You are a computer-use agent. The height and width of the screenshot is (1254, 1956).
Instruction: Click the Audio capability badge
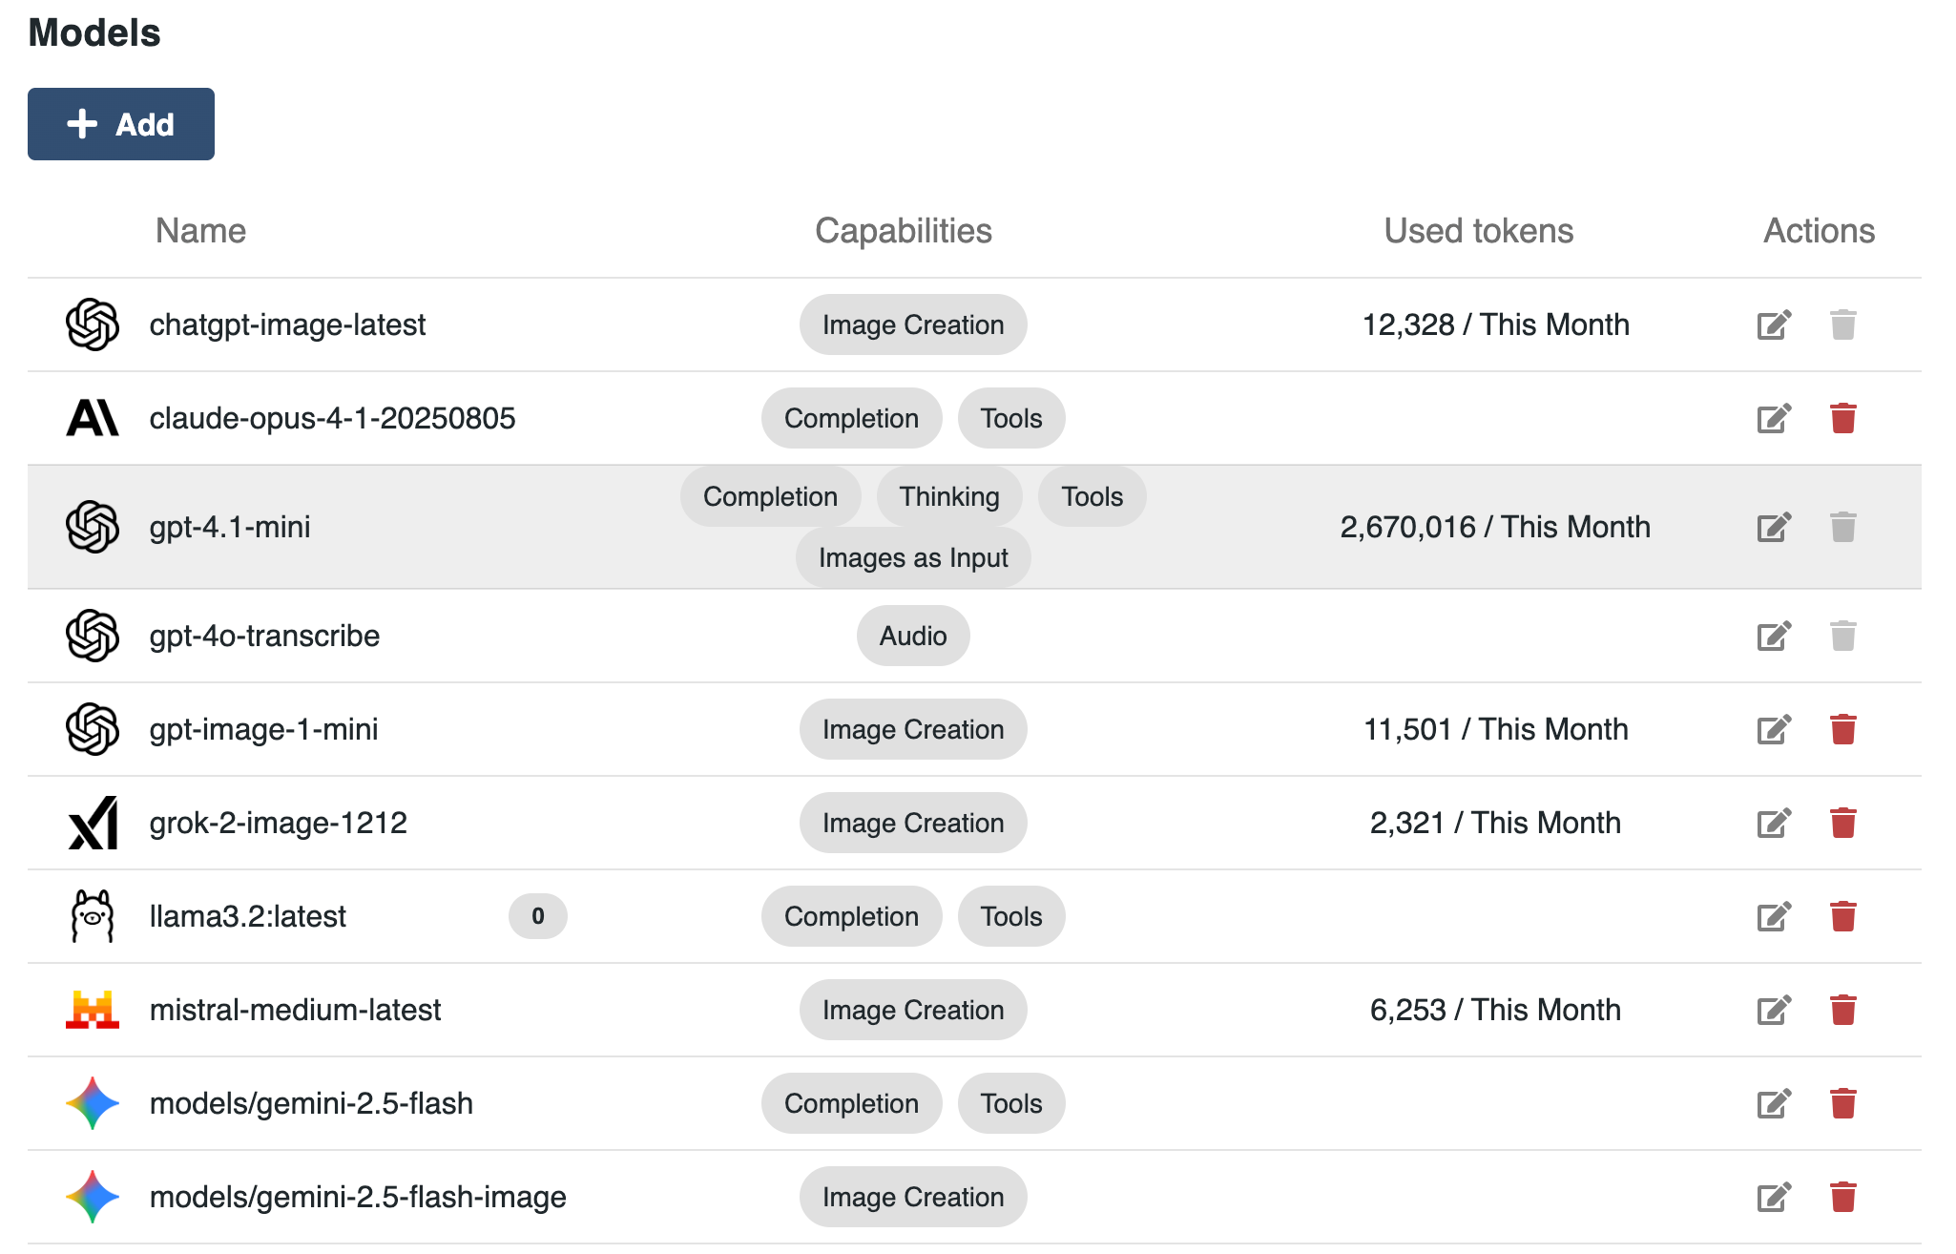pyautogui.click(x=913, y=637)
